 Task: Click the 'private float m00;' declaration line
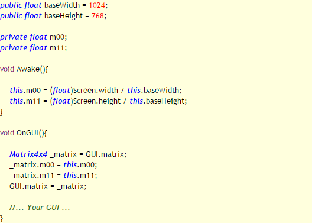tap(34, 37)
